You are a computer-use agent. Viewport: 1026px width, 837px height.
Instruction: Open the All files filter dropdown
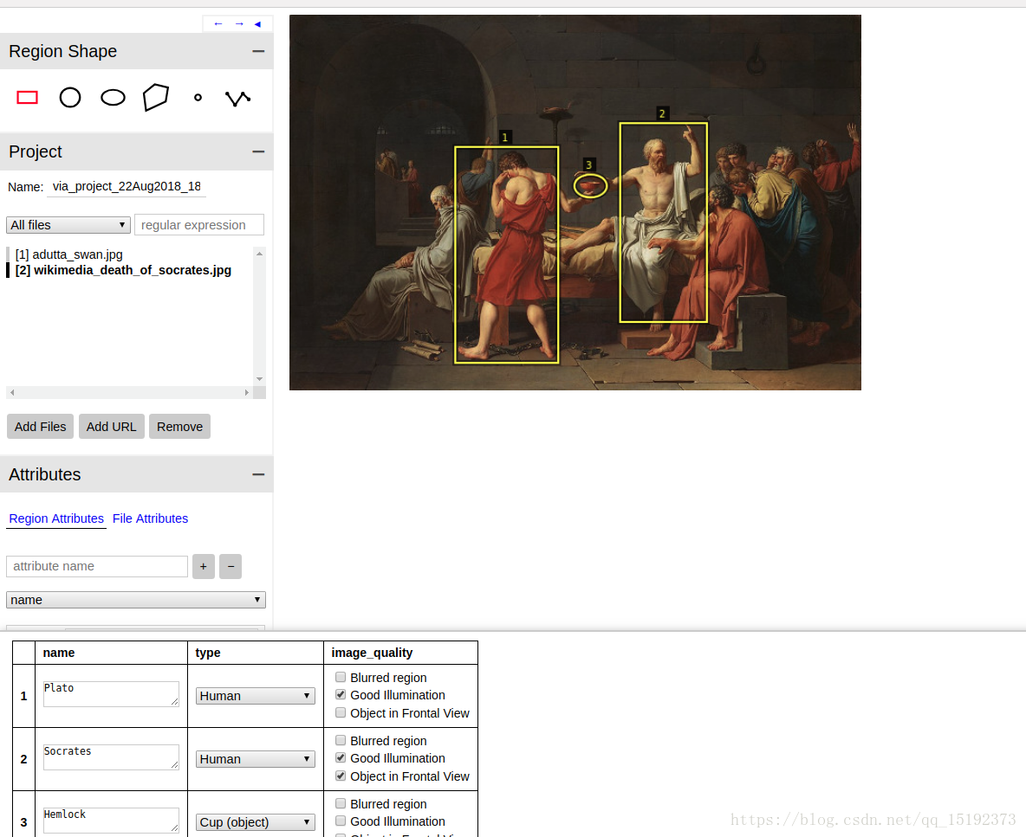click(68, 225)
